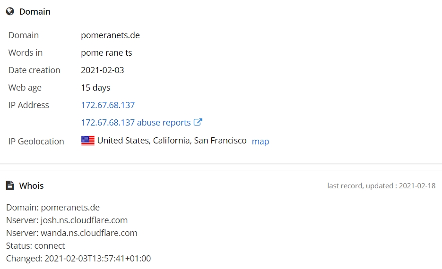442x269 pixels.
Task: Click 'United States, California, San Francisco' text
Action: 172,141
